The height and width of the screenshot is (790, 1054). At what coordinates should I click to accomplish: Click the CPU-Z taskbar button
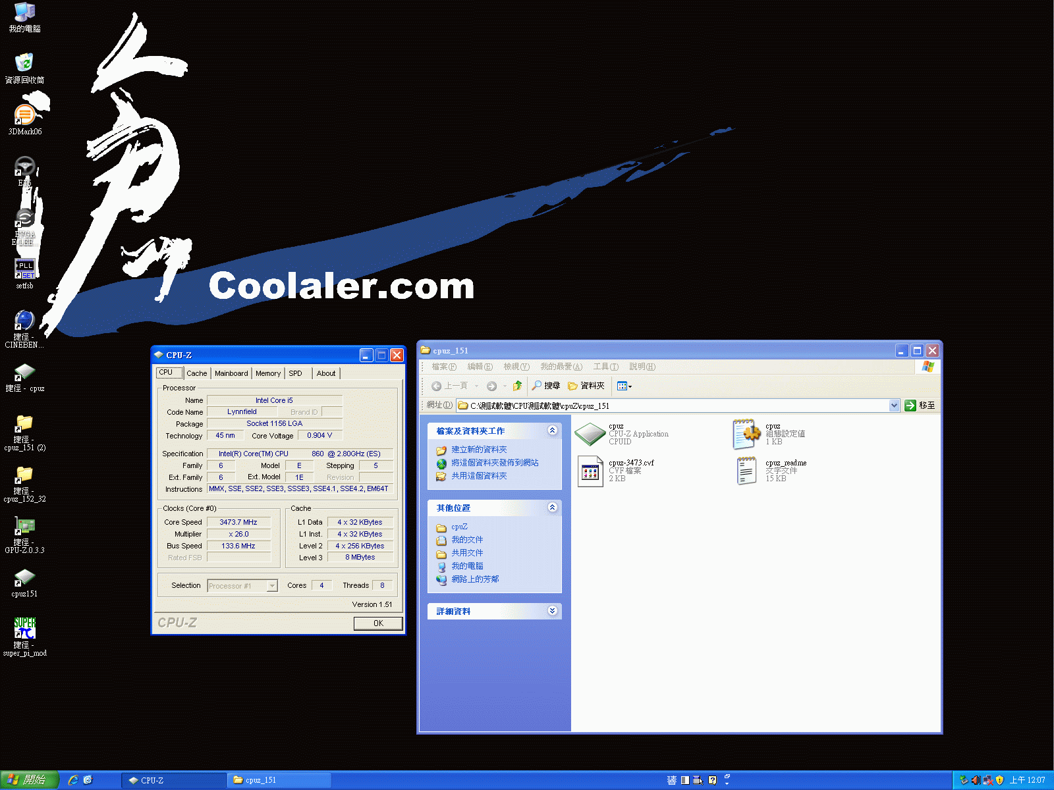[x=174, y=780]
